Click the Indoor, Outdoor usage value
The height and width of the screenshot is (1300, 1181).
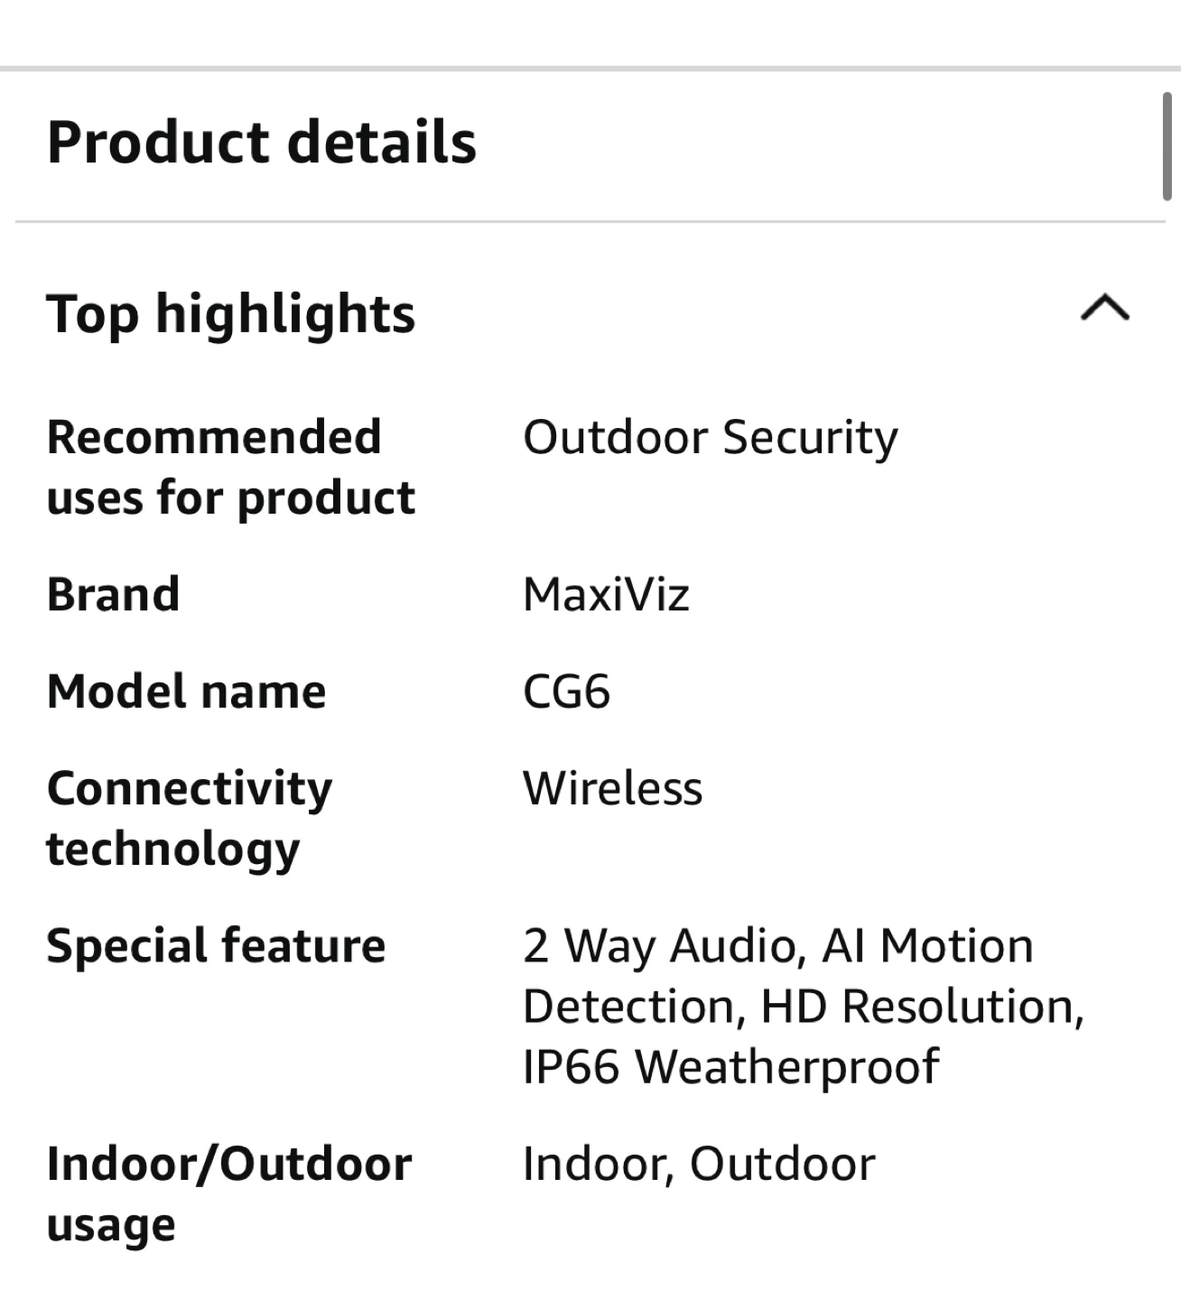click(x=698, y=1164)
